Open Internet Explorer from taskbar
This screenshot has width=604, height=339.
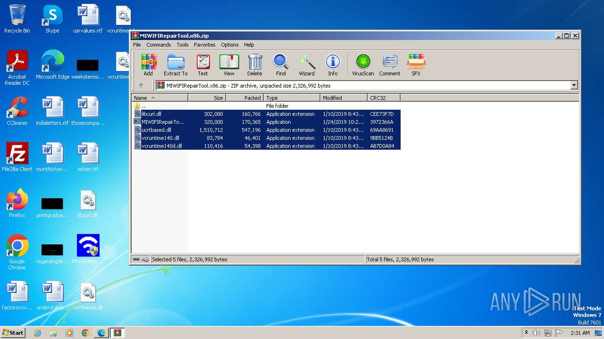(x=38, y=333)
